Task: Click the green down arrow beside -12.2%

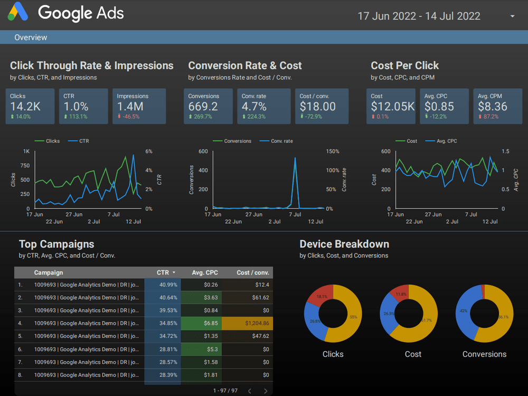Action: 426,116
